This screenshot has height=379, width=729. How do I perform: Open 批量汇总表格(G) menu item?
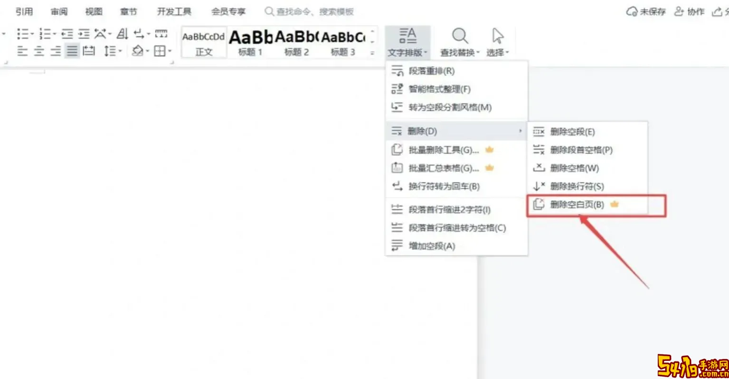click(x=456, y=168)
